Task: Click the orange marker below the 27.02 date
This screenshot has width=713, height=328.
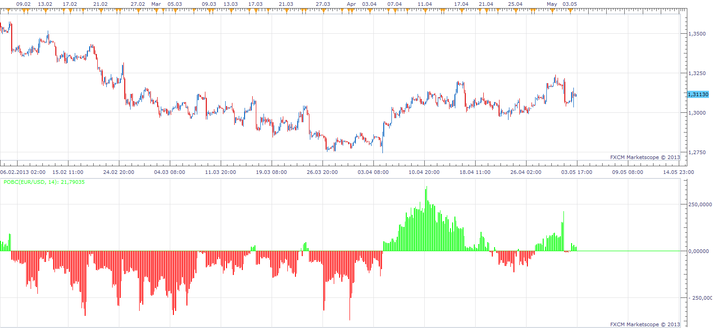Action: 138,11
